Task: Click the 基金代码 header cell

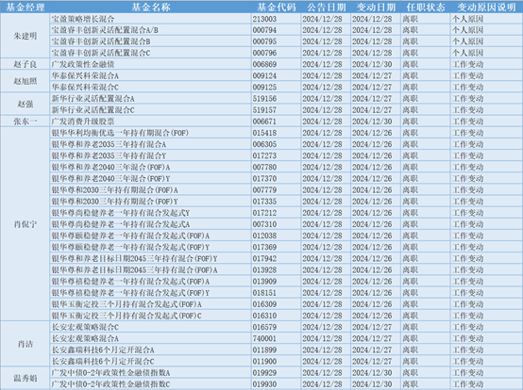Action: point(277,7)
